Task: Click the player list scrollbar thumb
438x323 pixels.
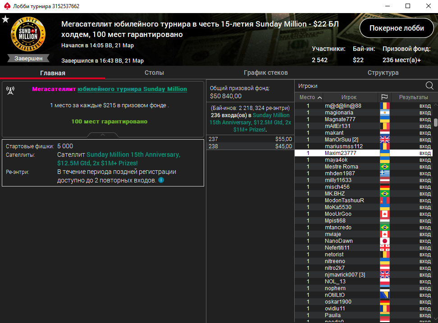Action: [435, 122]
